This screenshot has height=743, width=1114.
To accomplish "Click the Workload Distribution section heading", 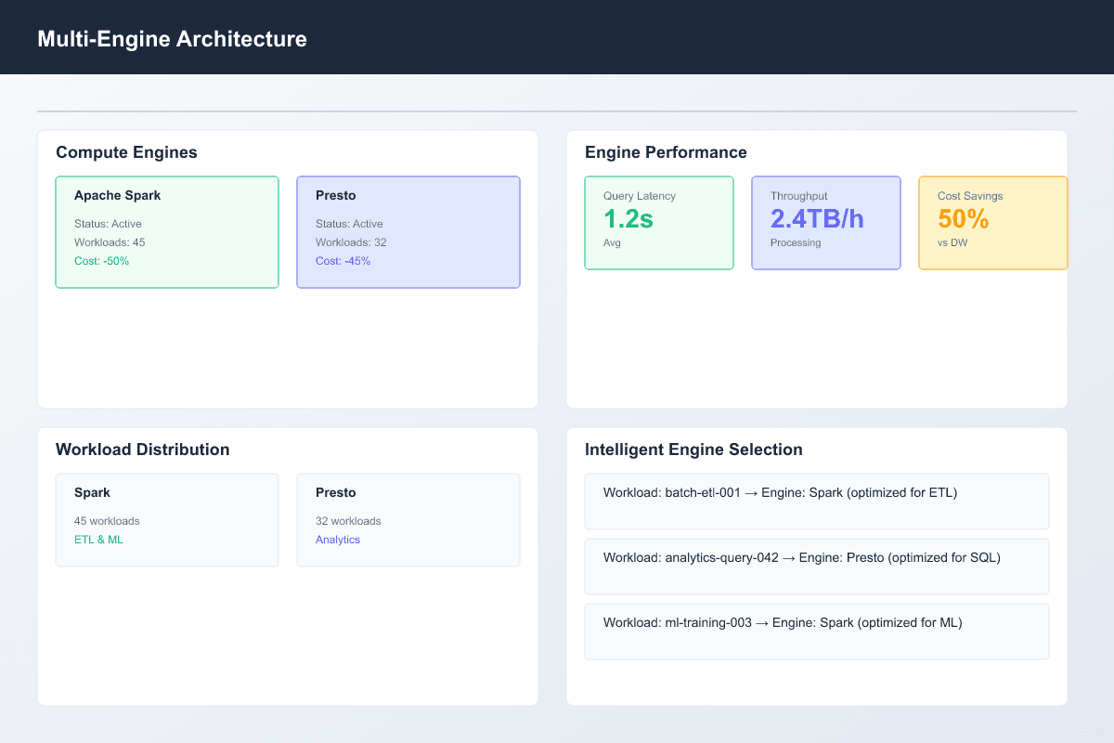I will click(142, 450).
